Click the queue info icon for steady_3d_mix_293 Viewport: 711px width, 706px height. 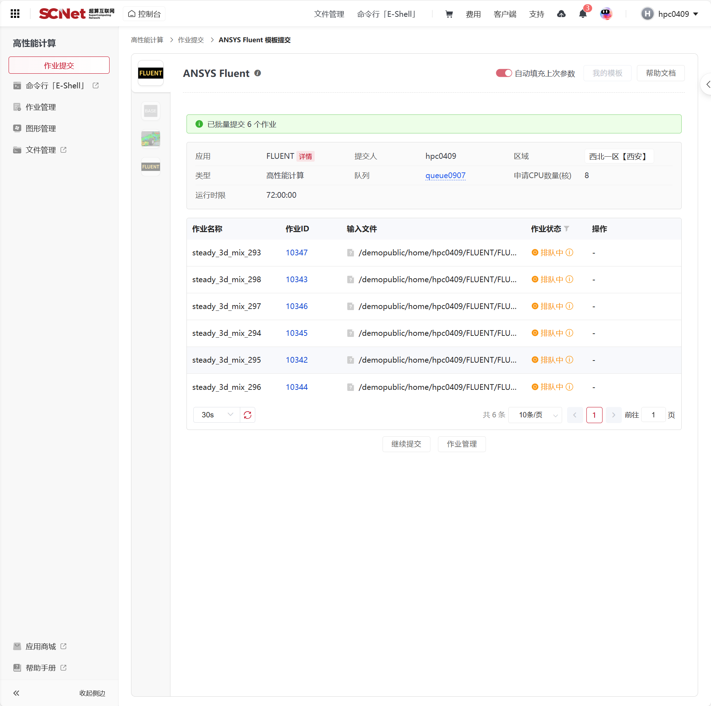point(569,253)
